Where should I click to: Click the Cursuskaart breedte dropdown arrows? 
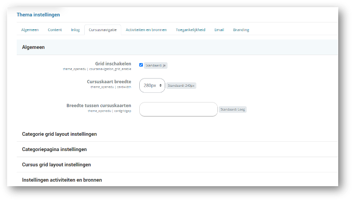[x=160, y=85]
